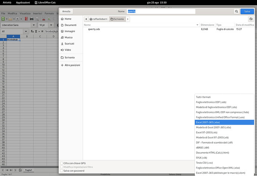This screenshot has width=257, height=176.
Task: Enable Salva con password checkbox
Action: click(x=61, y=170)
